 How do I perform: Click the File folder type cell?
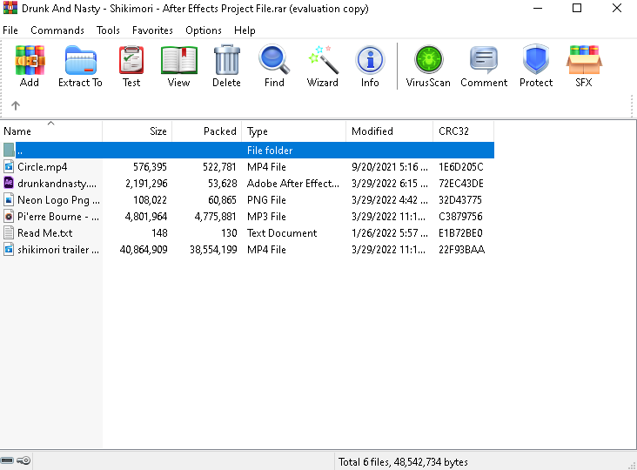270,151
